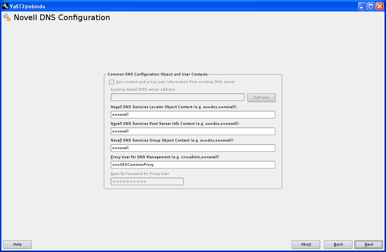Viewport: 386px width, 252px height.
Task: Abort the DNS configuration
Action: coord(306,244)
